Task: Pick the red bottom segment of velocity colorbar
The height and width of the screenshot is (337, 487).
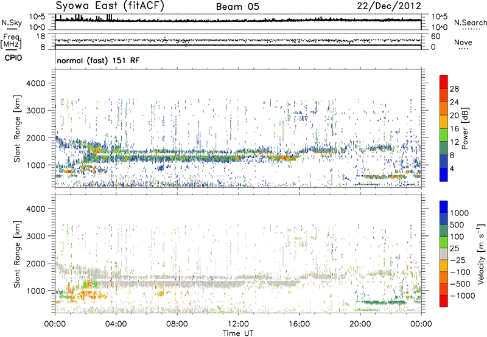Action: (x=444, y=301)
